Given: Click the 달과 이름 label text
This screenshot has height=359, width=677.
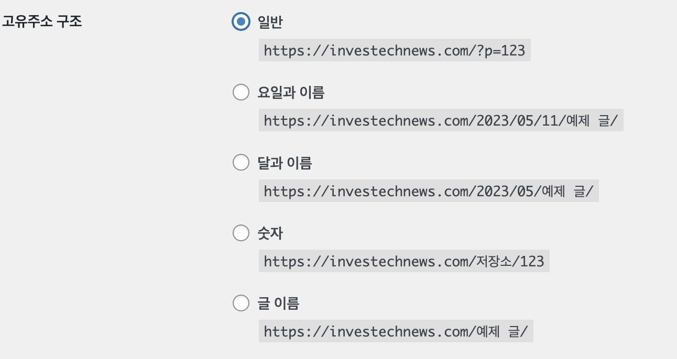Looking at the screenshot, I should (285, 163).
